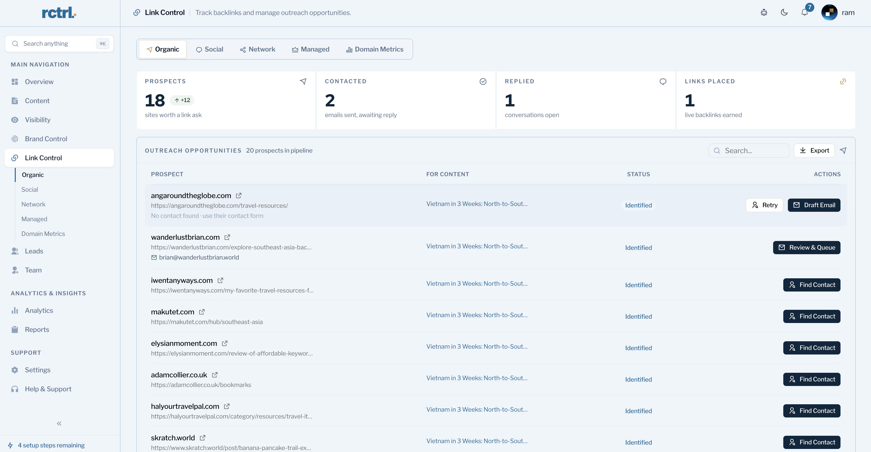Focus the outreach Search field
The height and width of the screenshot is (452, 871).
(x=749, y=150)
